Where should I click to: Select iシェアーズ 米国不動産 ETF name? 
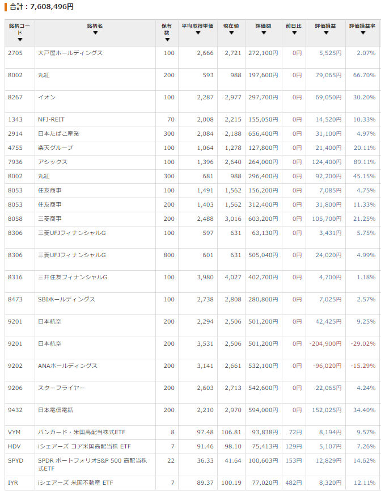[75, 483]
